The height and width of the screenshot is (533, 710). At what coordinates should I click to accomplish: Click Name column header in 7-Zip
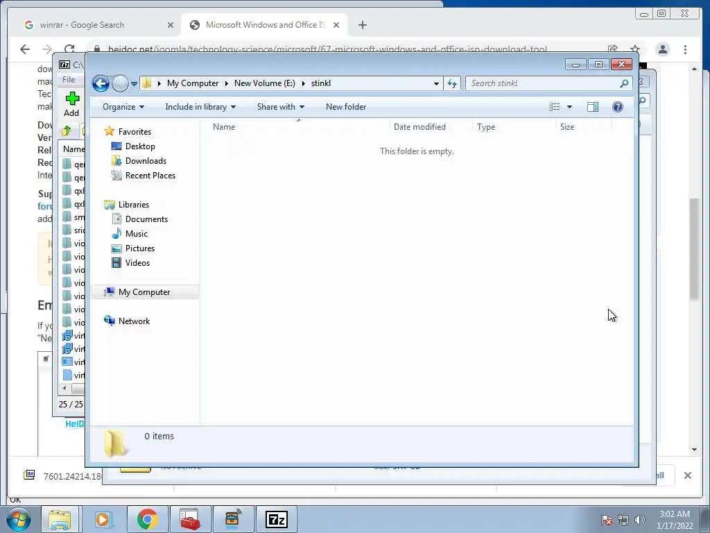click(x=73, y=149)
